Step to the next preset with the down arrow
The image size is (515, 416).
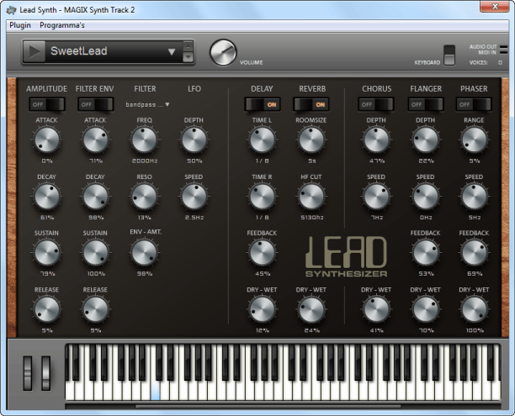pyautogui.click(x=188, y=57)
